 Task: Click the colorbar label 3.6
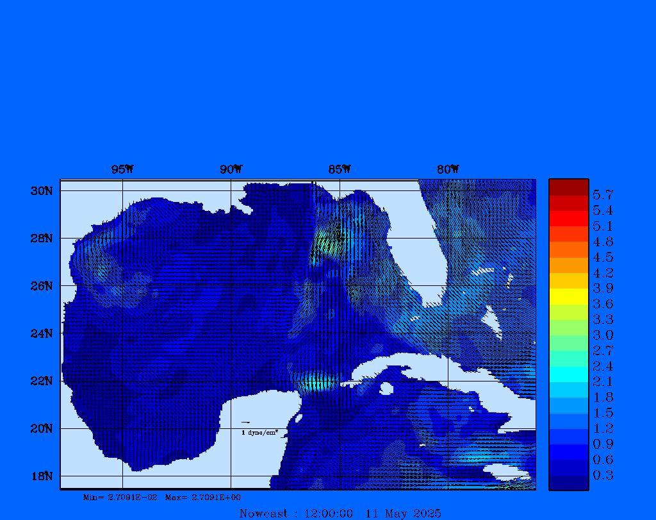(x=603, y=303)
